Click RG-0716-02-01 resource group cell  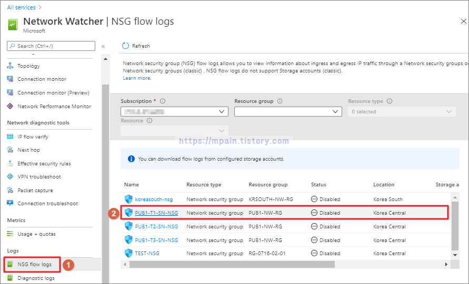pyautogui.click(x=267, y=253)
